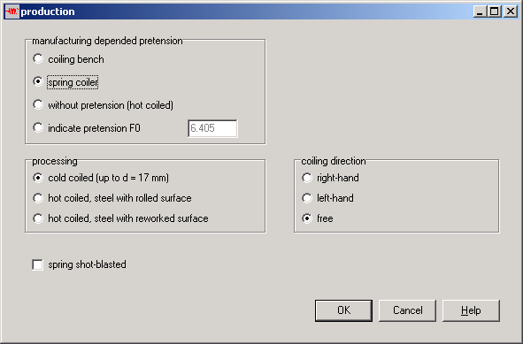This screenshot has height=344, width=523.
Task: Click the red spring icon in title bar
Action: pyautogui.click(x=12, y=11)
